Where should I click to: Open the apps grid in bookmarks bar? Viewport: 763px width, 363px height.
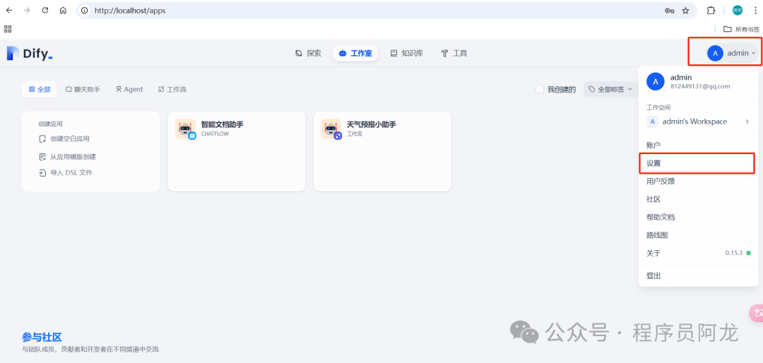coord(8,29)
